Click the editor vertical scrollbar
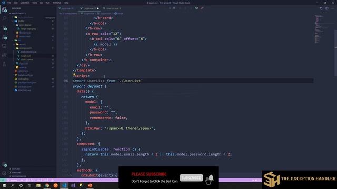Viewport: 337px width, 189px height. pos(335,53)
